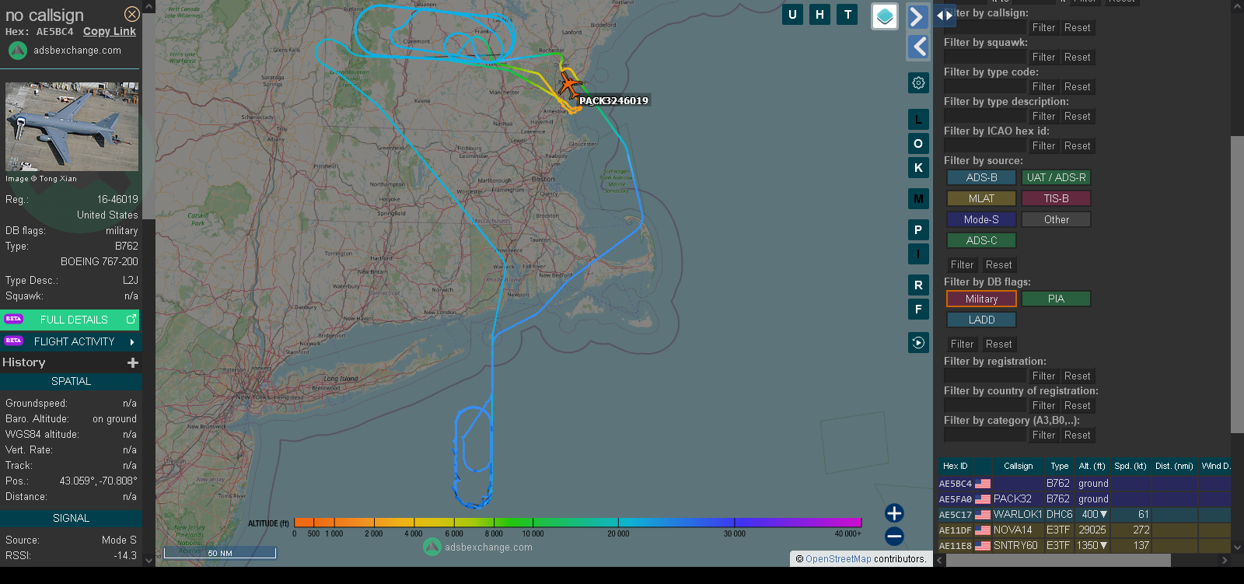Toggle the UAT / ADS-R source filter
1244x584 pixels.
[1056, 178]
